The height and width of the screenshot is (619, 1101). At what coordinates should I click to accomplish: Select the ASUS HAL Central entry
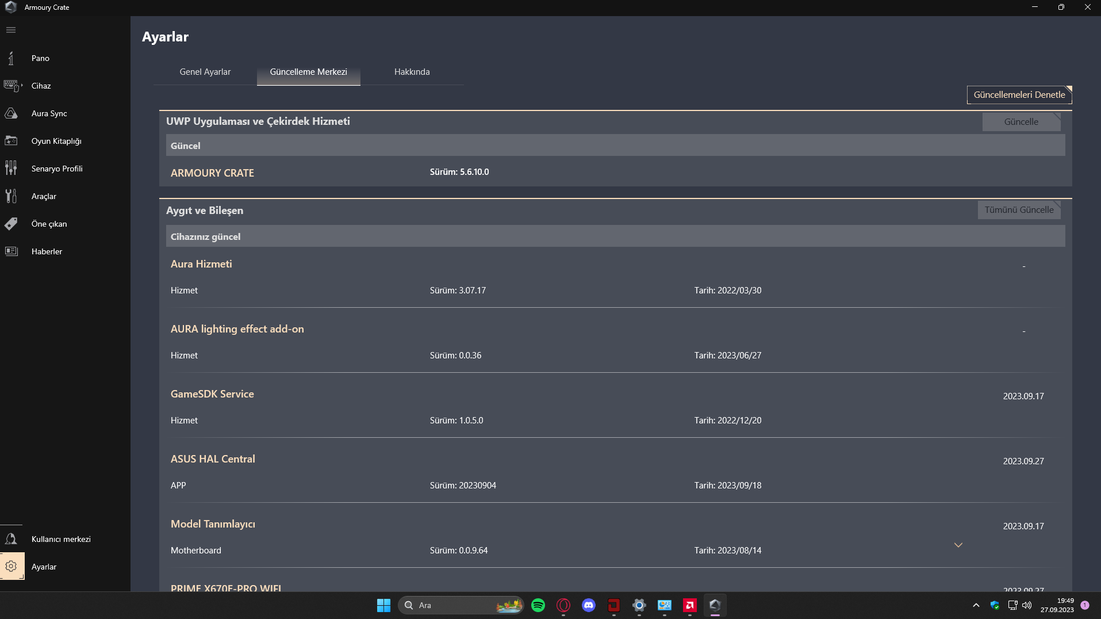[x=213, y=459]
